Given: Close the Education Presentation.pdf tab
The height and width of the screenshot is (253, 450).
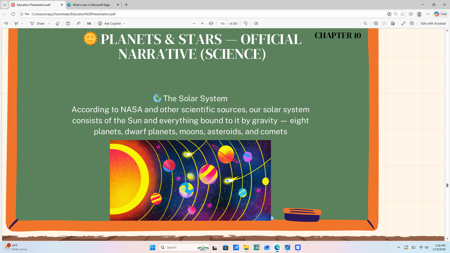Looking at the screenshot, I should [x=62, y=5].
